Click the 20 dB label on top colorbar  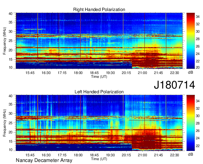[x=198, y=67]
